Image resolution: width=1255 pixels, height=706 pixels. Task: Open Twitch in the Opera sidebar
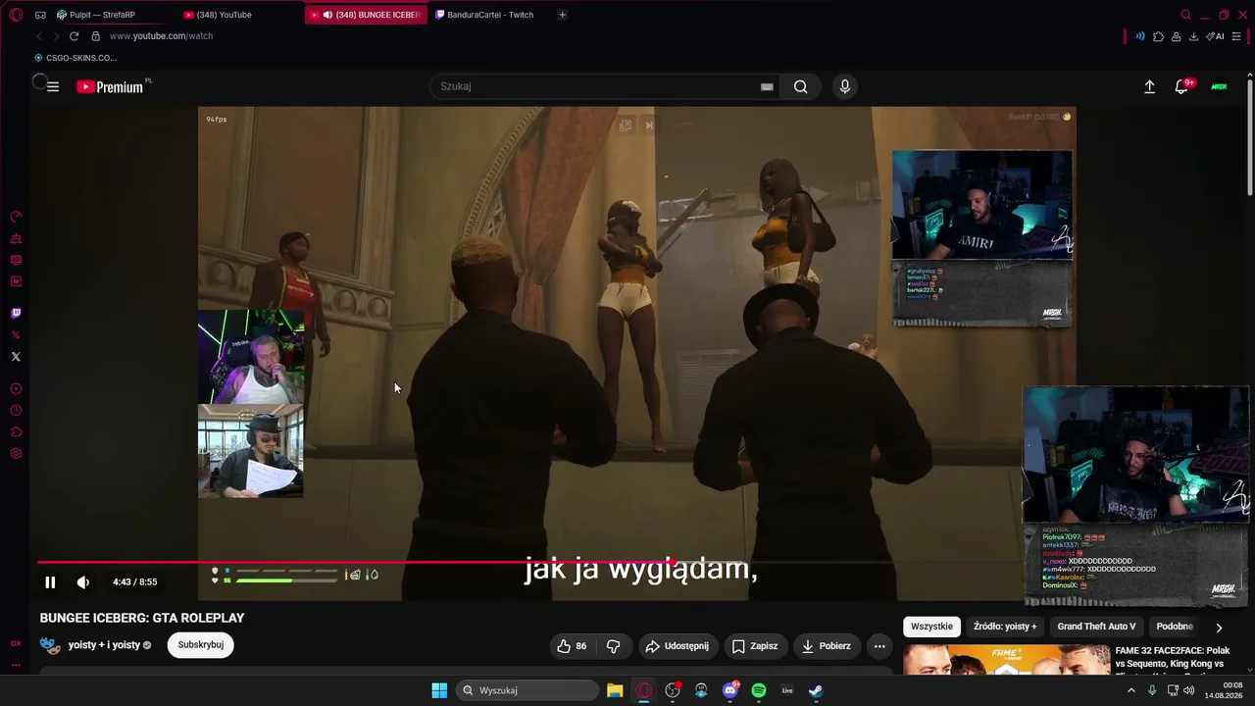(x=16, y=314)
